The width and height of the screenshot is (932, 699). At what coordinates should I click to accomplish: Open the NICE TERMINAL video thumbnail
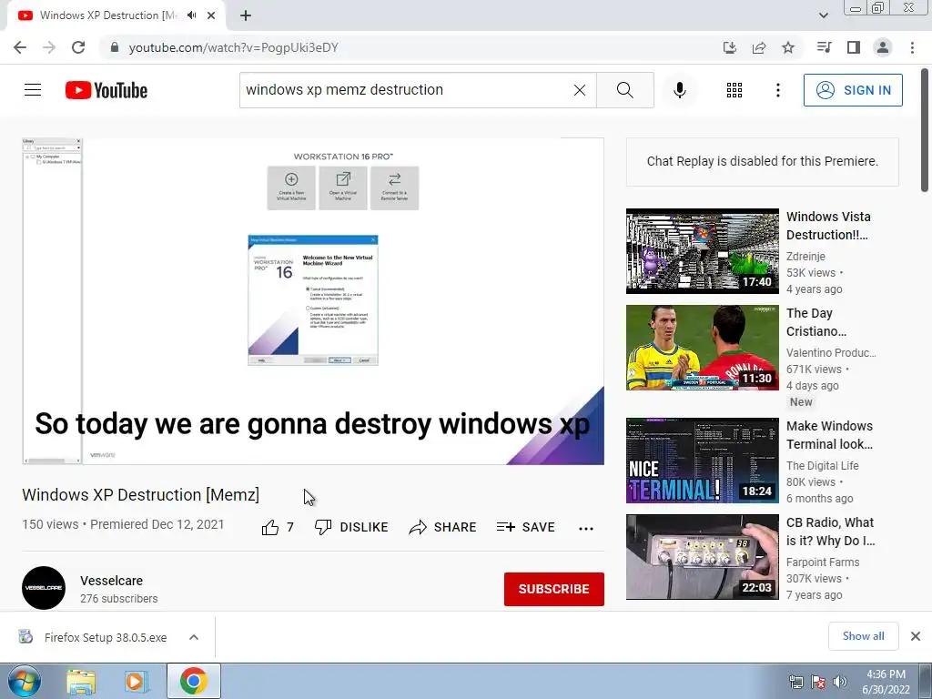(x=702, y=461)
